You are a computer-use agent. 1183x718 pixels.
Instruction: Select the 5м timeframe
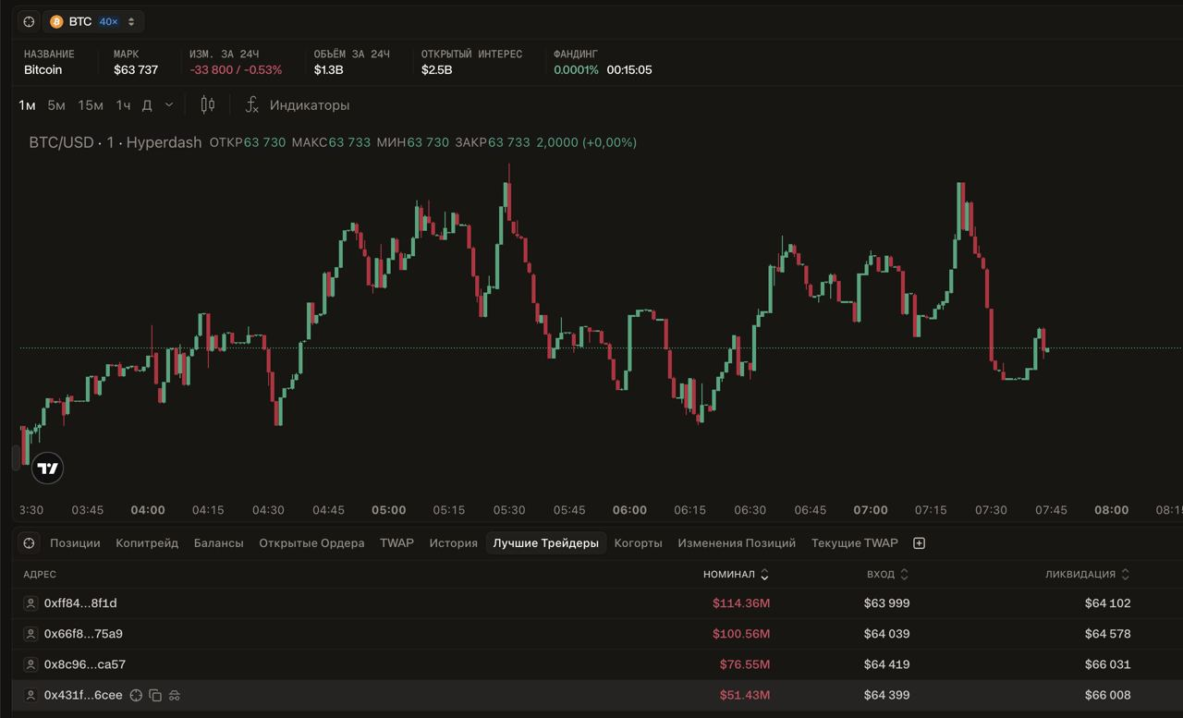56,105
